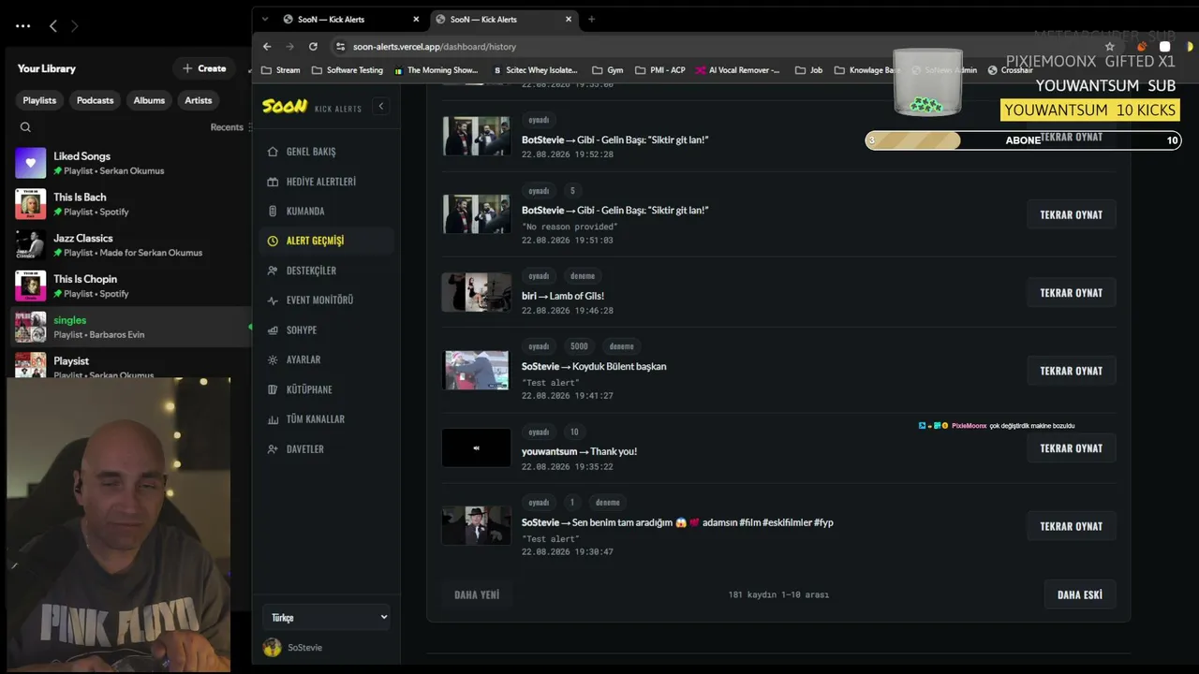This screenshot has height=674, width=1199.
Task: Open the Stream bookmarks folder
Action: pyautogui.click(x=281, y=70)
